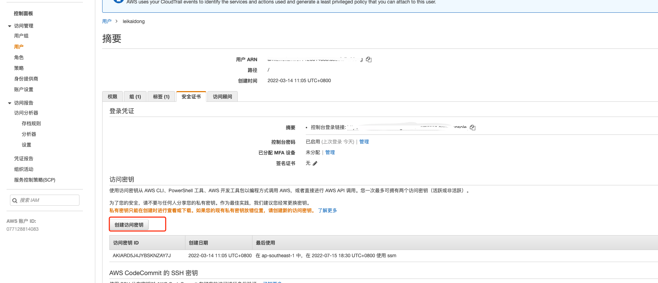
Task: Open 控制面板 in the sidebar
Action: point(23,13)
